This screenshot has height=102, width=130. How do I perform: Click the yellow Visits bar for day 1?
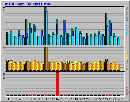(7, 65)
